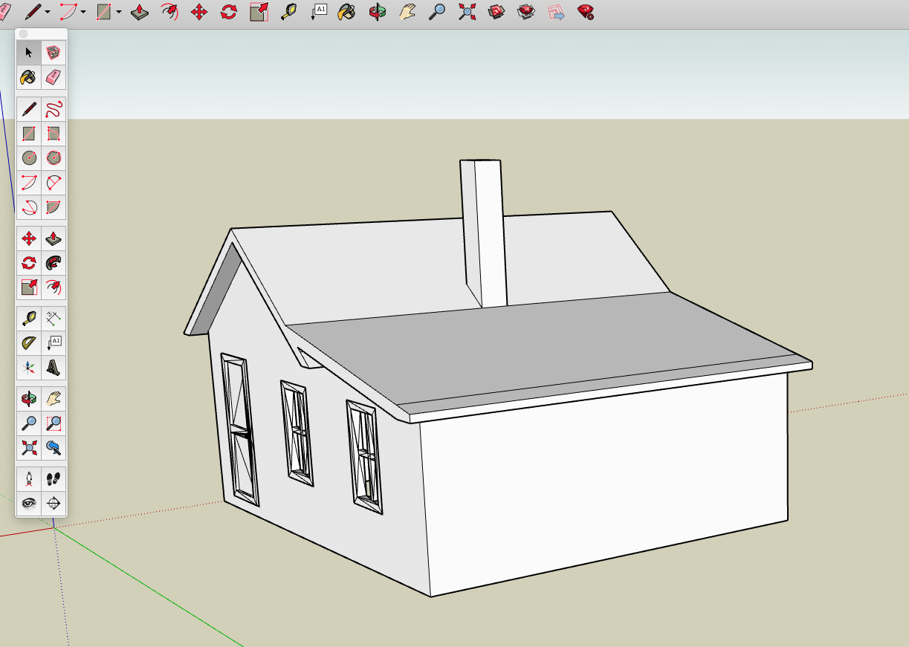Click the Line pencil in the top toolbar

coord(33,11)
